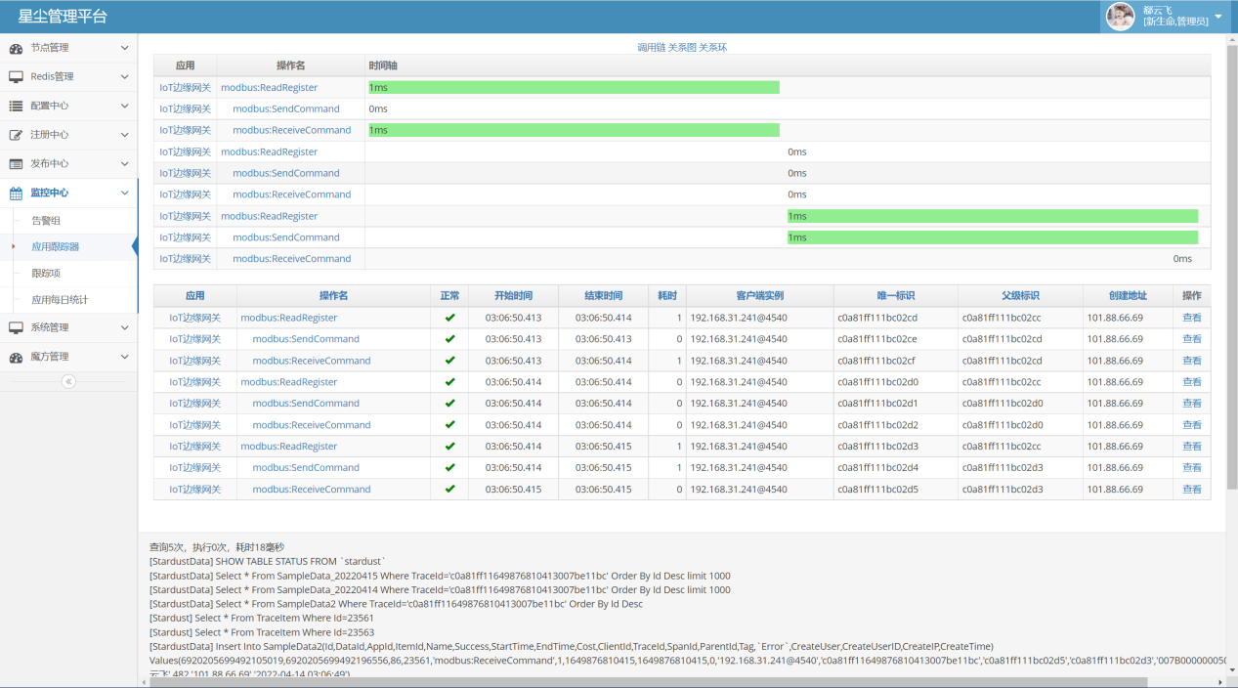Collapse the 监控中心 menu chevron
1238x688 pixels.
coord(124,193)
